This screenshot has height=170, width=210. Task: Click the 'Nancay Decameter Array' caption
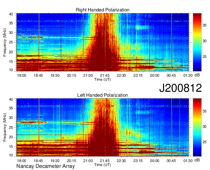[x=45, y=166]
